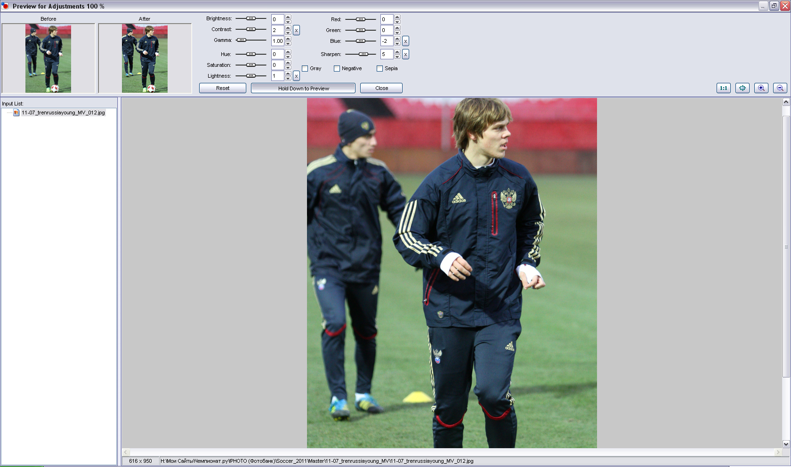The image size is (791, 467).
Task: Click the Lightness value field
Action: [x=278, y=76]
